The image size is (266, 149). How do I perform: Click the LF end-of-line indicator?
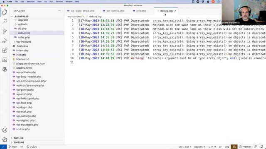click(x=220, y=147)
